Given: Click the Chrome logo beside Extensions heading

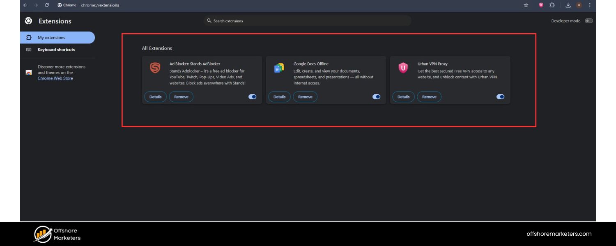Looking at the screenshot, I should click(x=28, y=20).
